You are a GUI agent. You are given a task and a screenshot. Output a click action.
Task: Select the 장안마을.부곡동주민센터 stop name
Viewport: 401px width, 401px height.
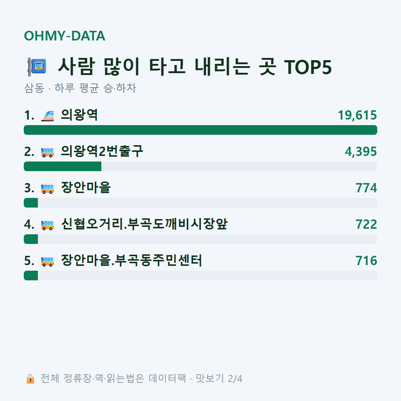tap(131, 260)
